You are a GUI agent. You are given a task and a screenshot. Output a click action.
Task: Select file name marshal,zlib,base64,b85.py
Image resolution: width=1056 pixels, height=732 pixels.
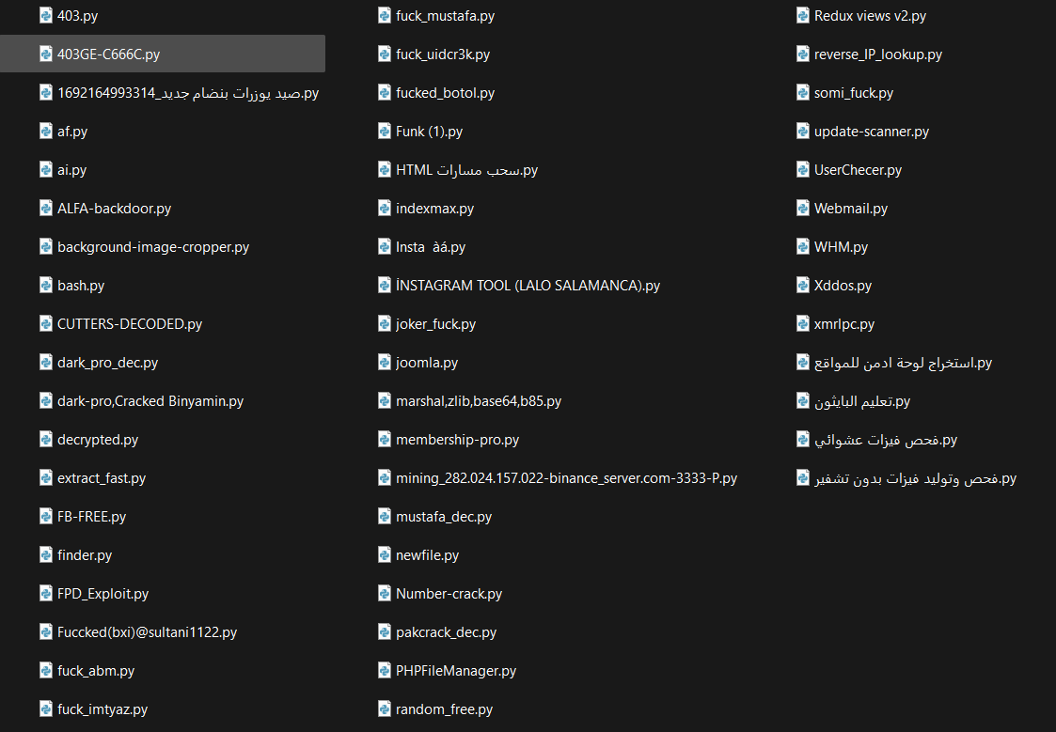tap(479, 401)
